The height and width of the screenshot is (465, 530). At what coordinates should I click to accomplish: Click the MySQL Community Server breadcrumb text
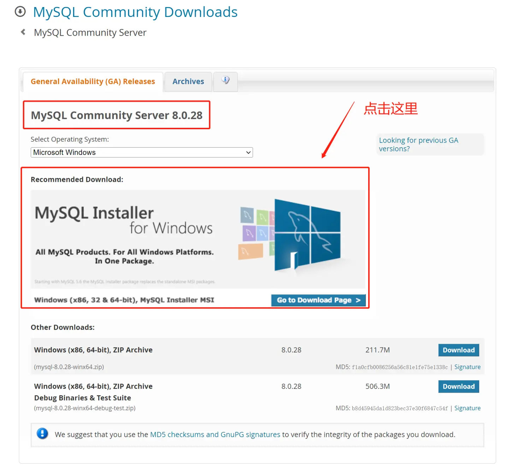pyautogui.click(x=90, y=33)
